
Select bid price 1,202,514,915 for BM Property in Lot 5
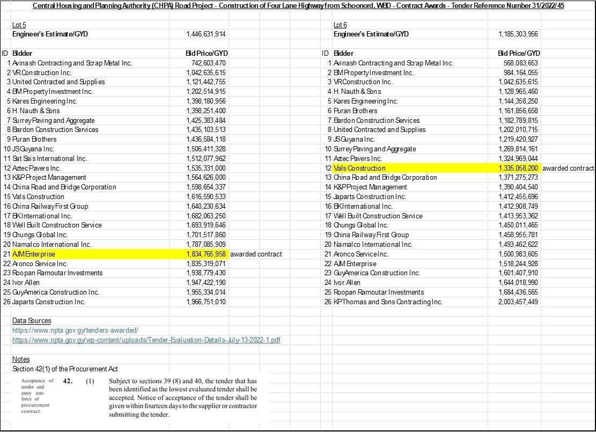click(x=206, y=92)
